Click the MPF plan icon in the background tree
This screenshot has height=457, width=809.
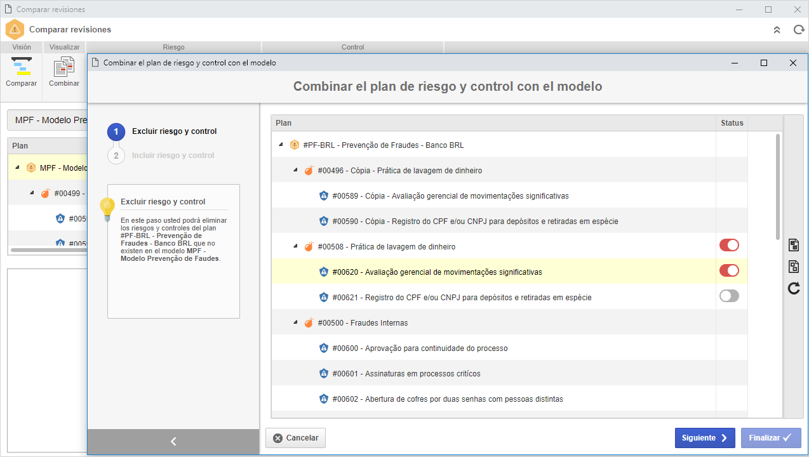point(31,168)
